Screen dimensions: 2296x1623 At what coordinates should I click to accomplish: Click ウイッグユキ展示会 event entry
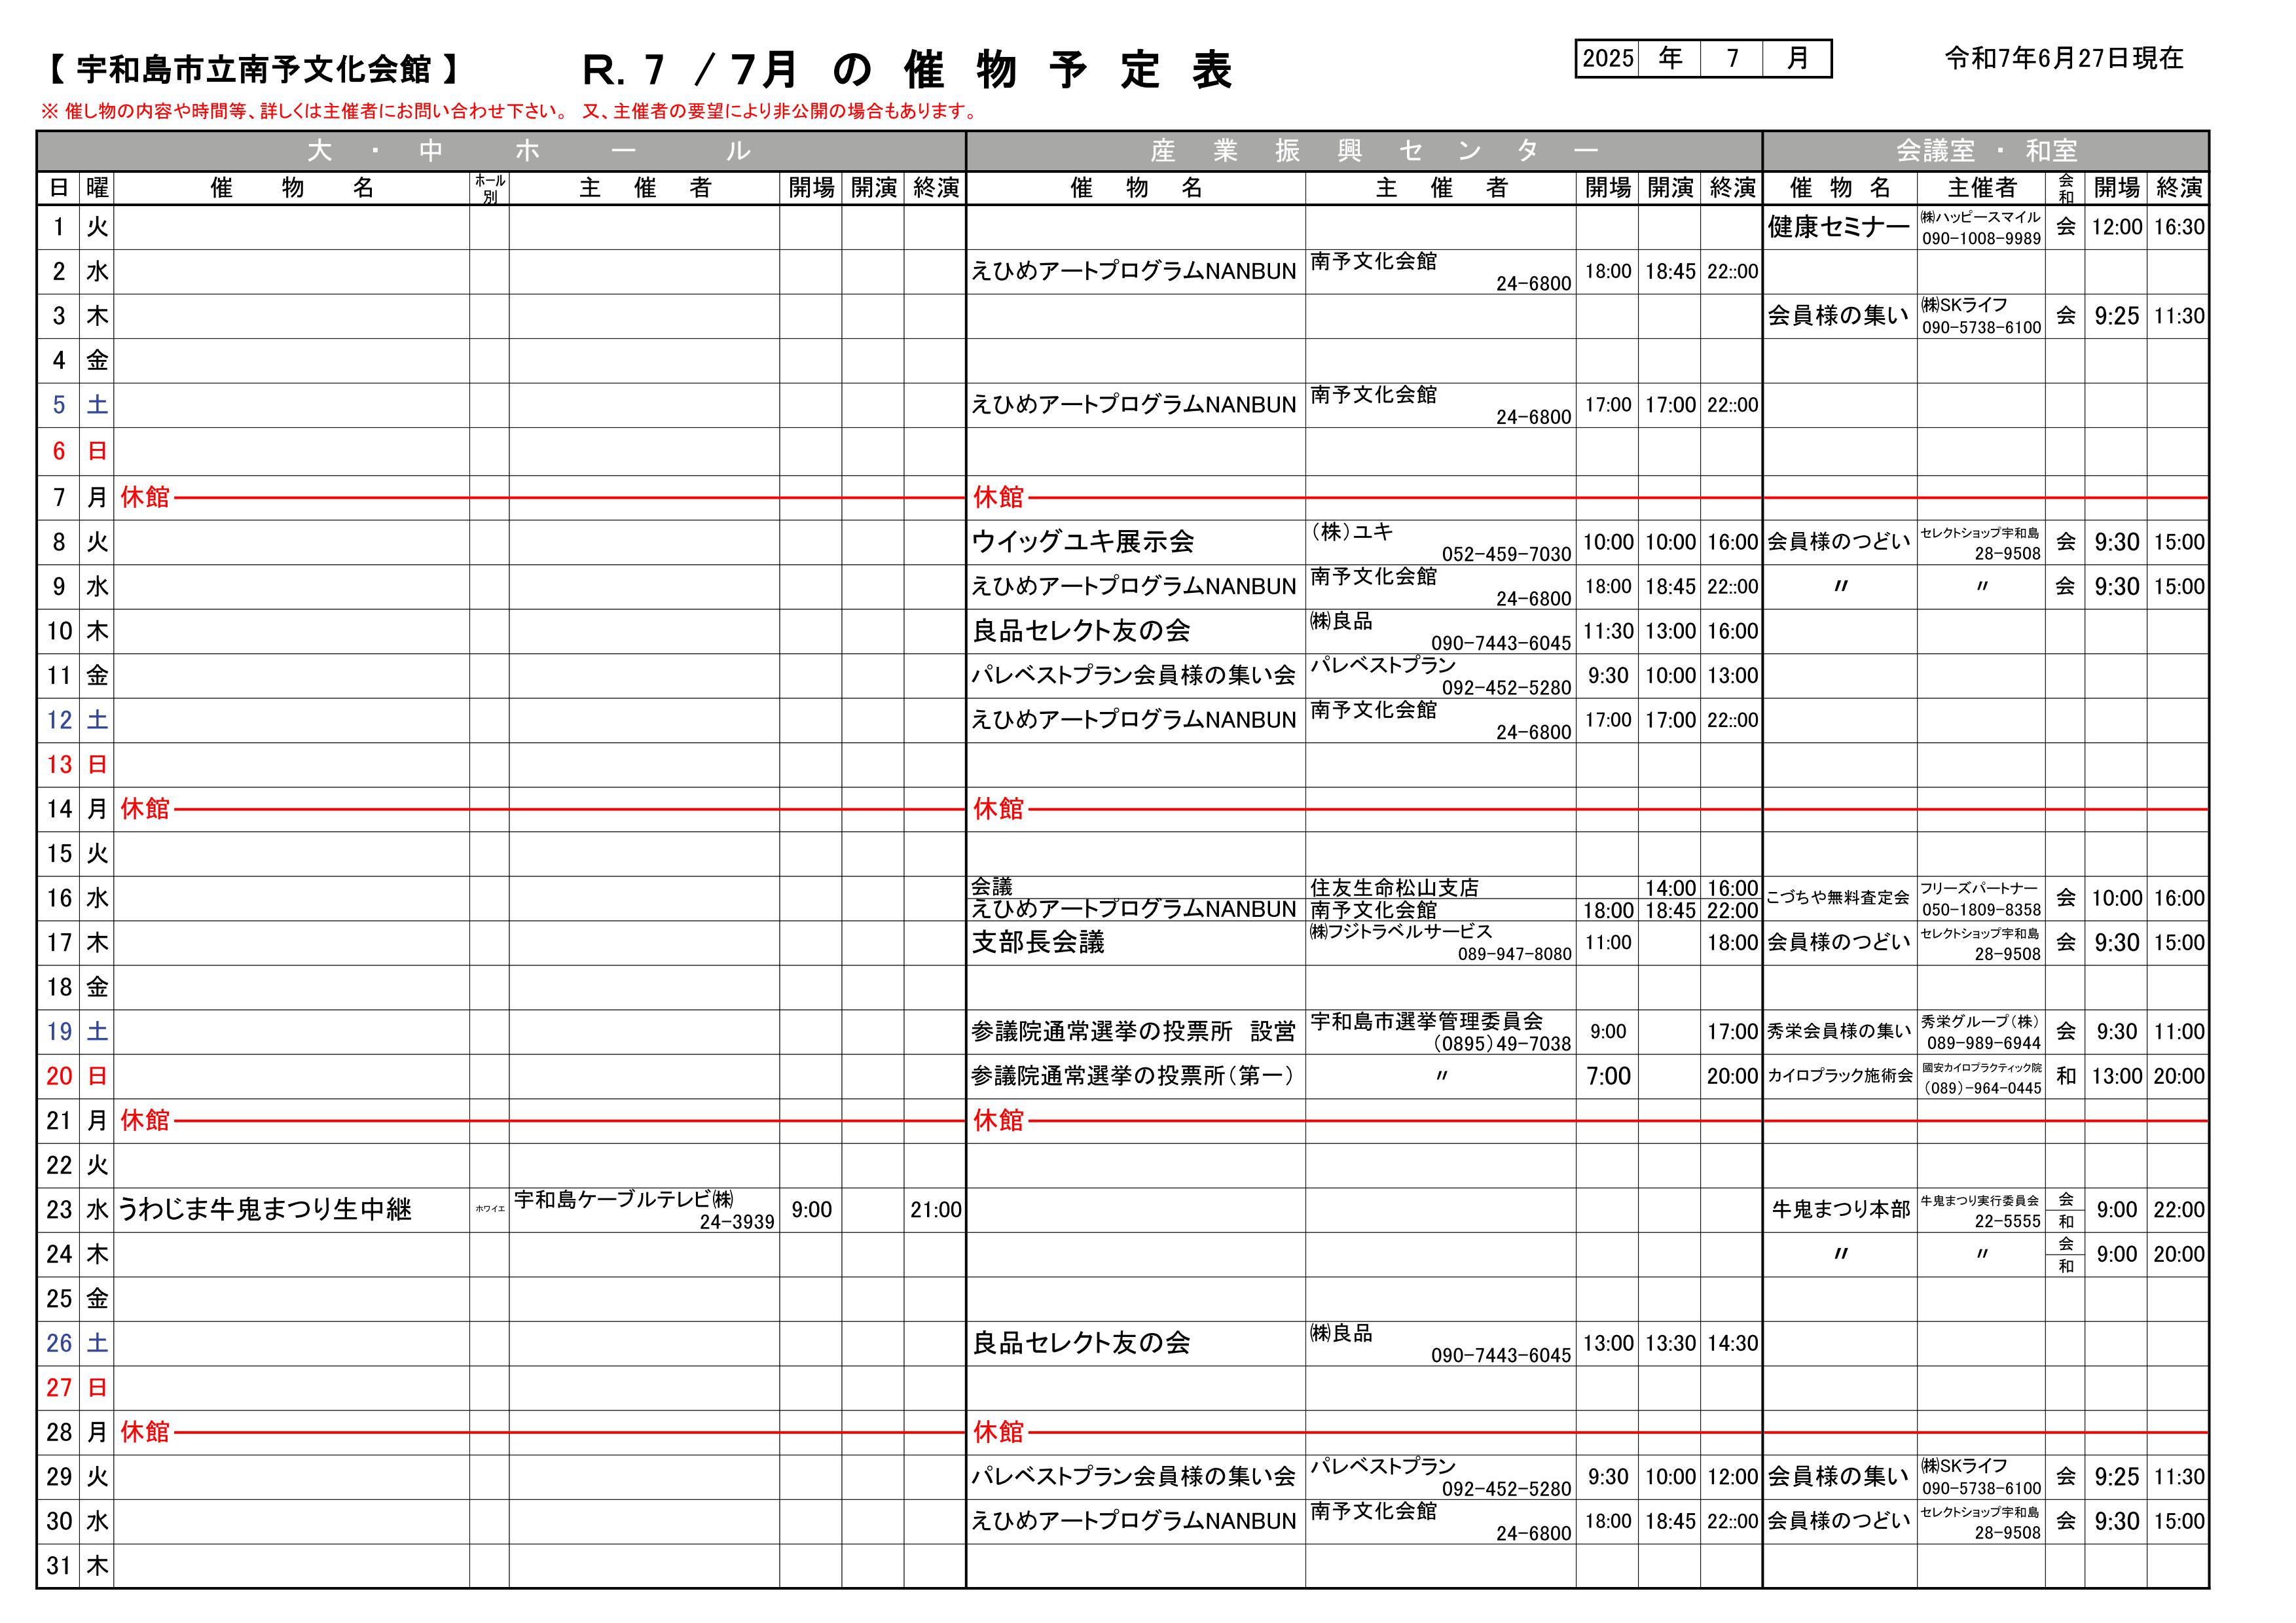click(x=1083, y=542)
